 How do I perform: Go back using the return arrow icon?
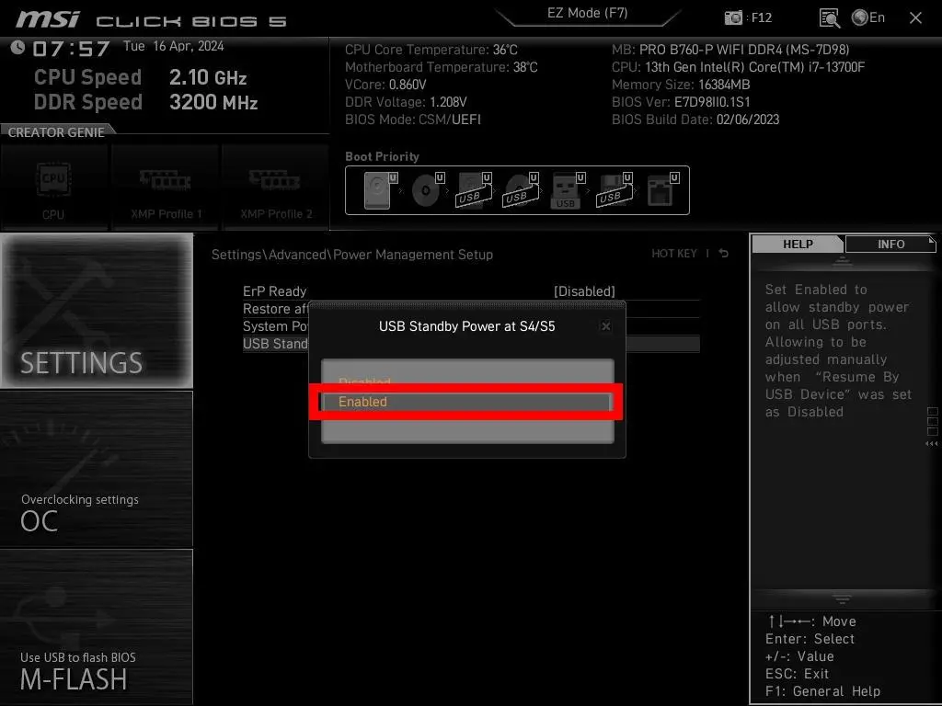click(724, 254)
